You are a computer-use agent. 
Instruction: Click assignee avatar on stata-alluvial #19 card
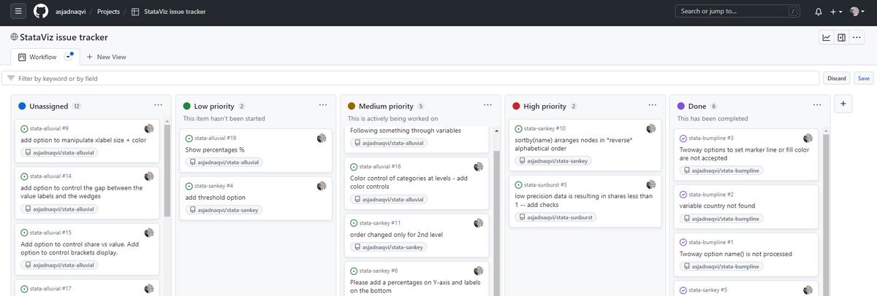(x=322, y=138)
